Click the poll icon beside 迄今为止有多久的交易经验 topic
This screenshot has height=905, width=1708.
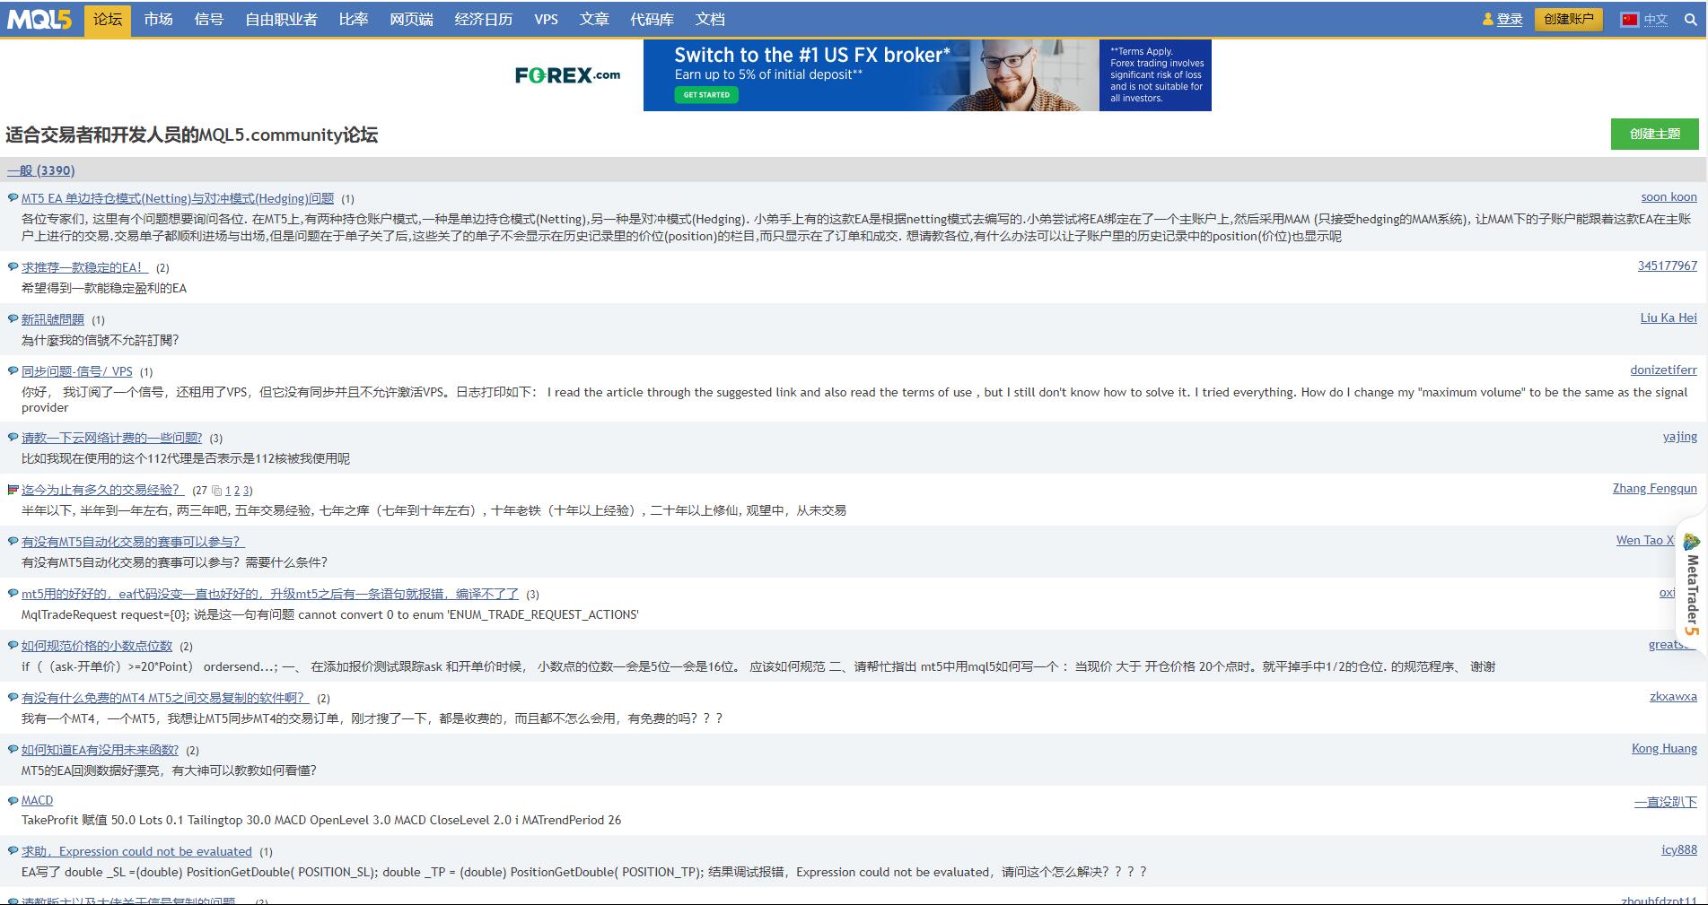(13, 490)
